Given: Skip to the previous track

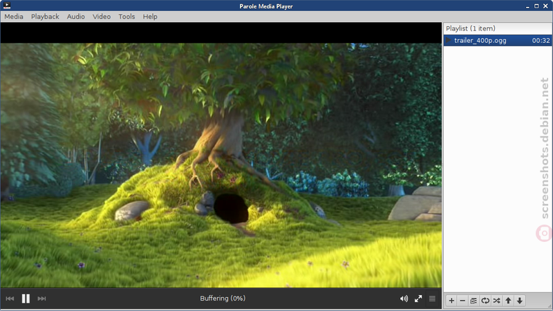Looking at the screenshot, I should click(10, 299).
